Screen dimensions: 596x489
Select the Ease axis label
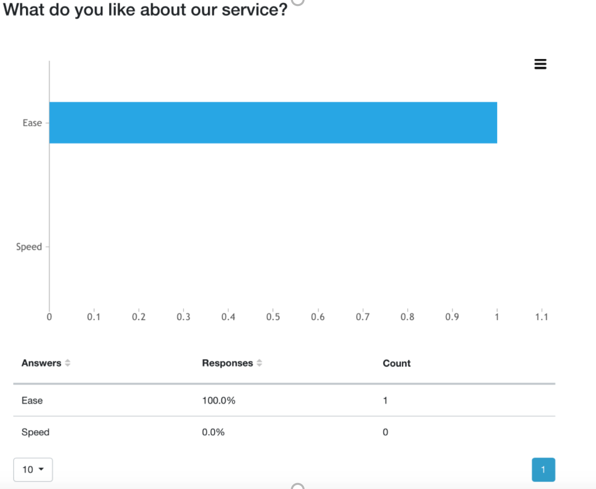[32, 123]
